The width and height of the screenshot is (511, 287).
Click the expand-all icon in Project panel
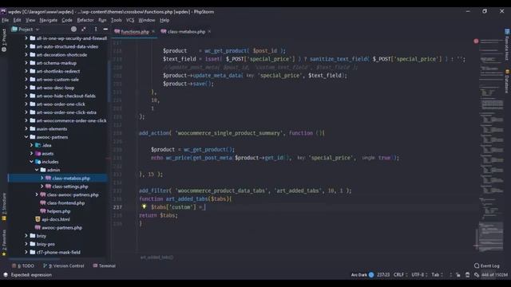pos(84,29)
